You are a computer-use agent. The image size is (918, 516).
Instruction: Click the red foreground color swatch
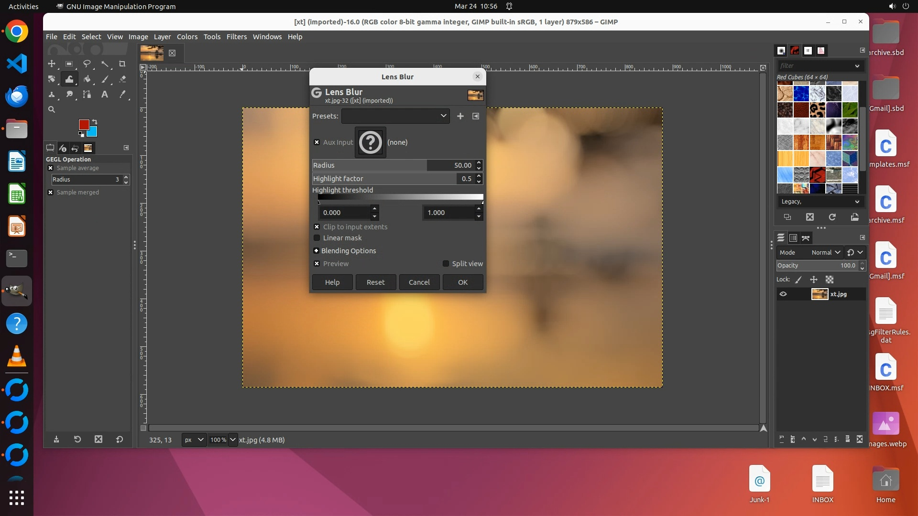(84, 125)
